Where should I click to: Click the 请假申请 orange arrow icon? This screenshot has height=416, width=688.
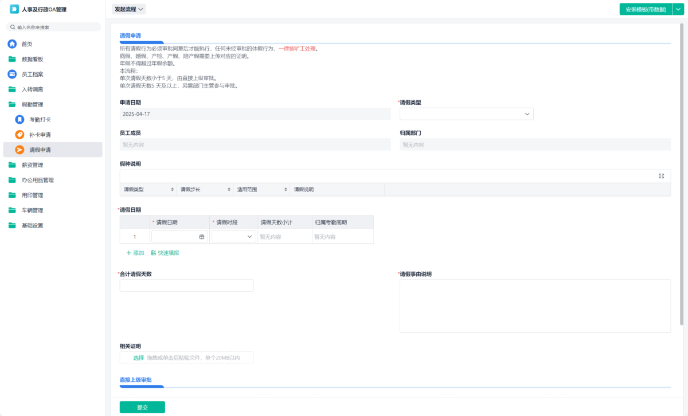(x=19, y=150)
